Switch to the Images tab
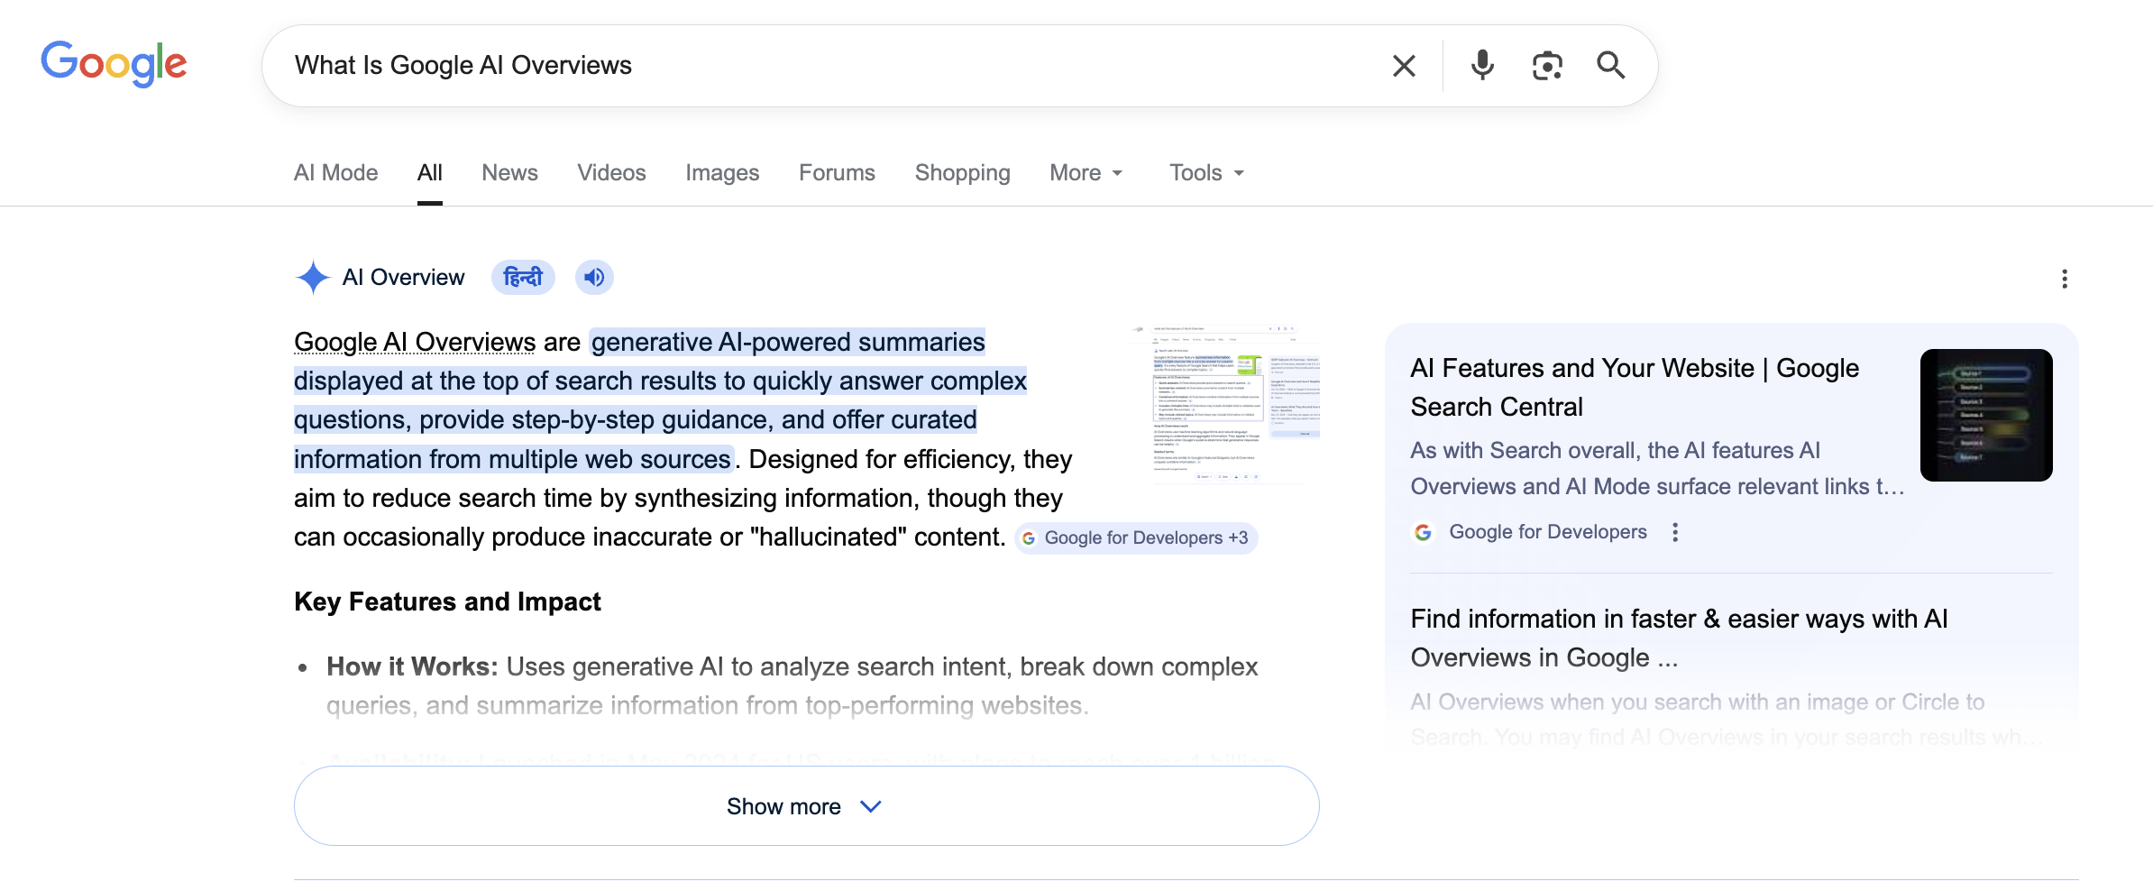The image size is (2153, 891). pos(722,172)
